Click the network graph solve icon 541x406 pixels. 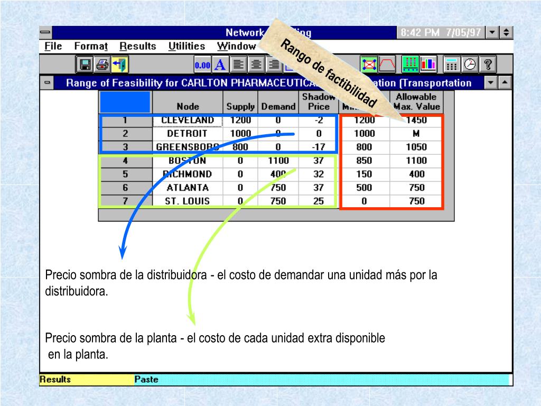[369, 64]
